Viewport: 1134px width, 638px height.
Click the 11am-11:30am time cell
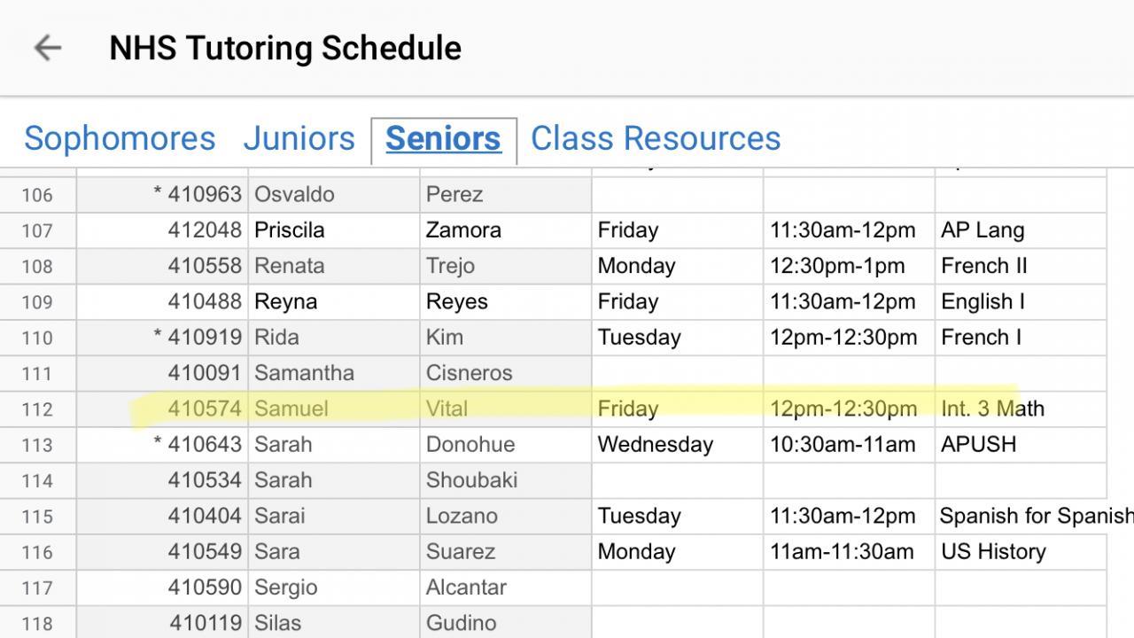tap(848, 551)
